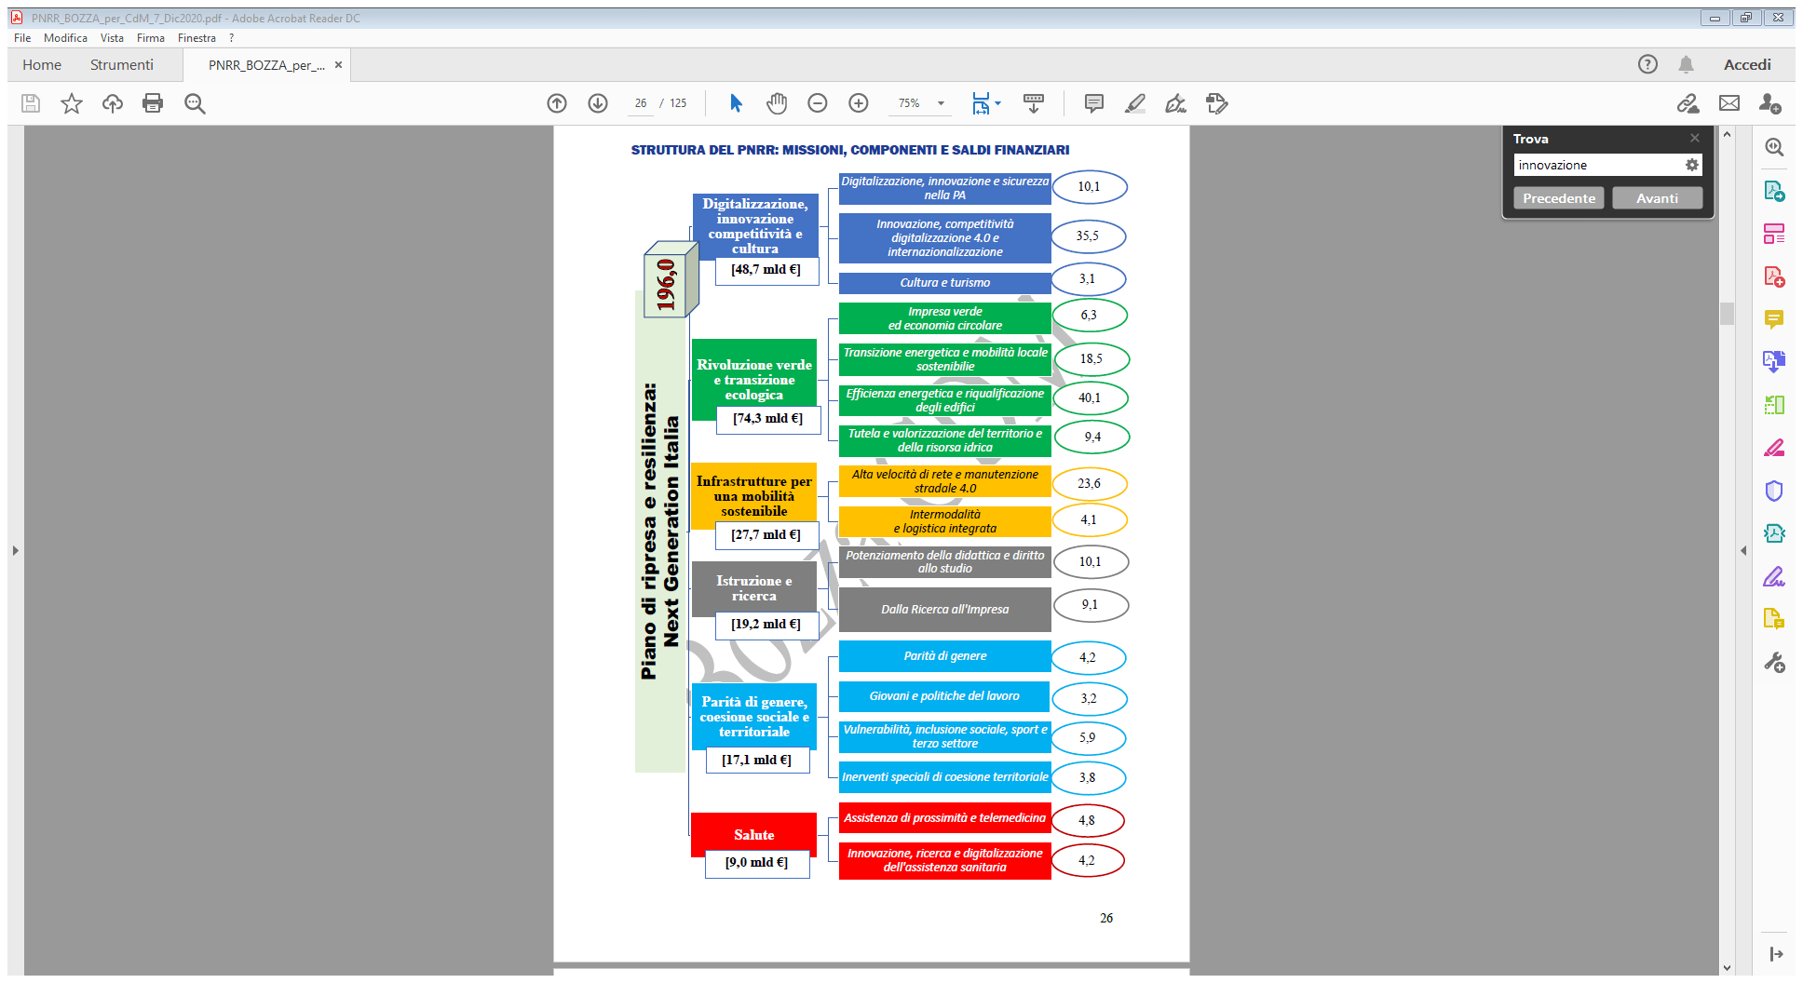Click the Precedente search button
Screen dimensions: 1803x983
(1558, 198)
